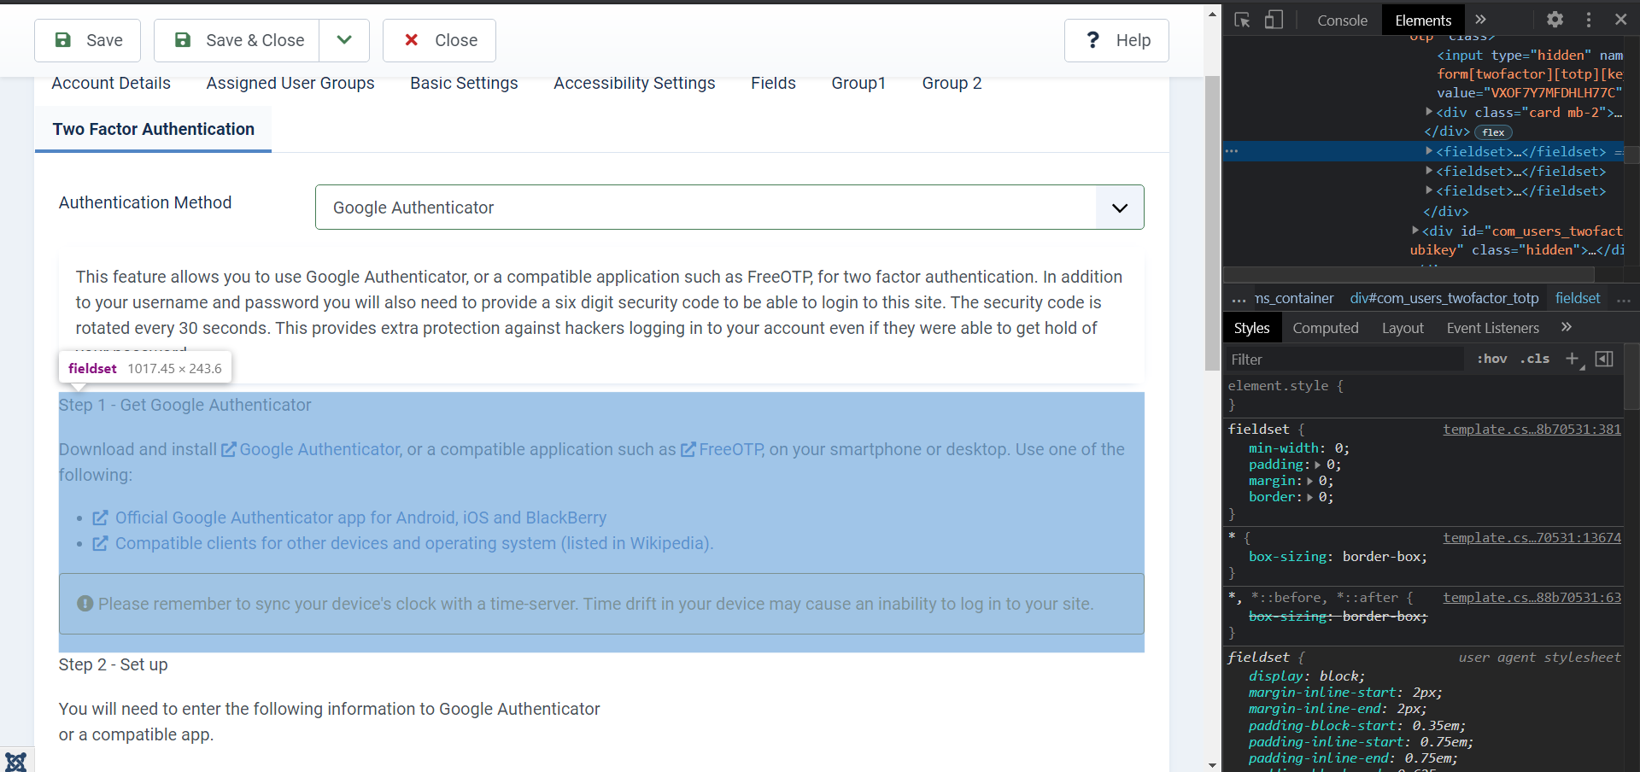Viewport: 1640px width, 772px height.
Task: Click the page scrollbar down arrow
Action: 1212,764
